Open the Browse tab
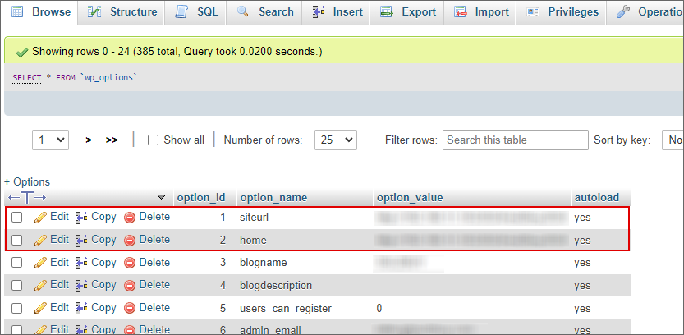The image size is (684, 335). [x=39, y=12]
